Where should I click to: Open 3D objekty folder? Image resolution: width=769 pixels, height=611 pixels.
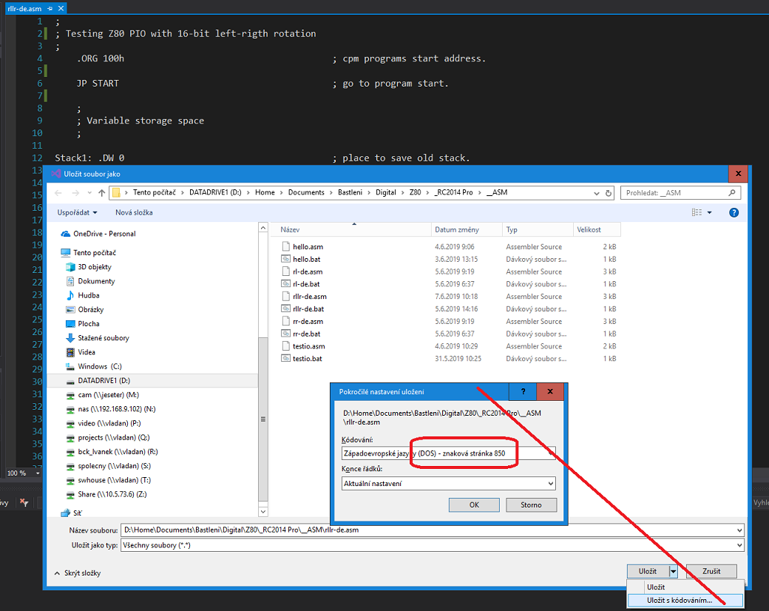(94, 267)
